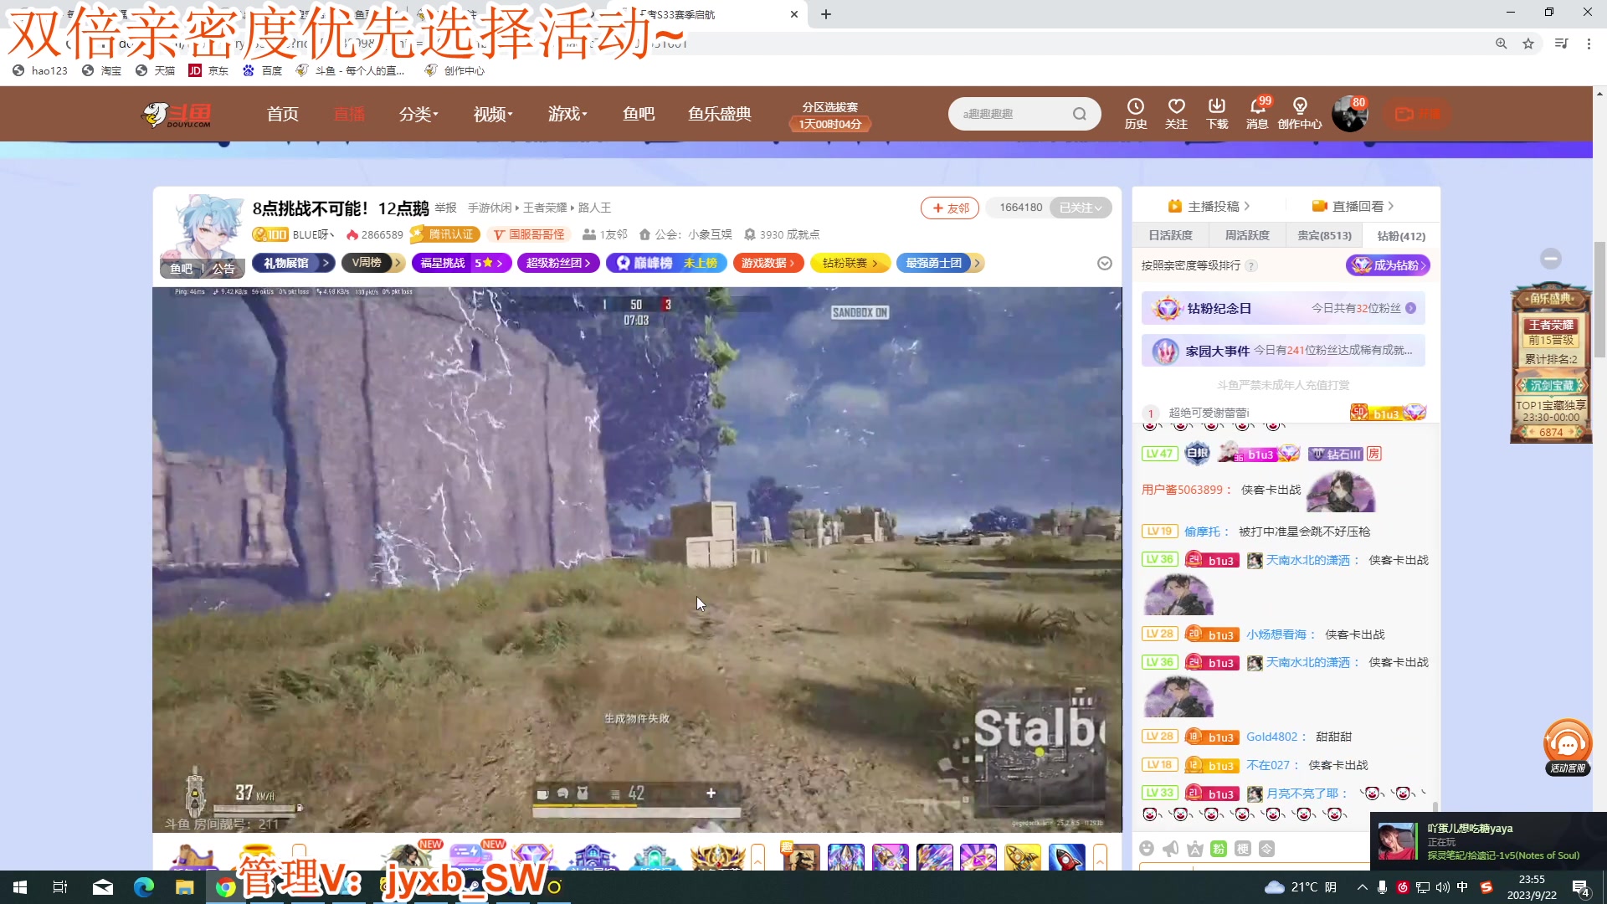Expand the 直播回看 arrow link
Viewport: 1607px width, 904px height.
tap(1353, 206)
